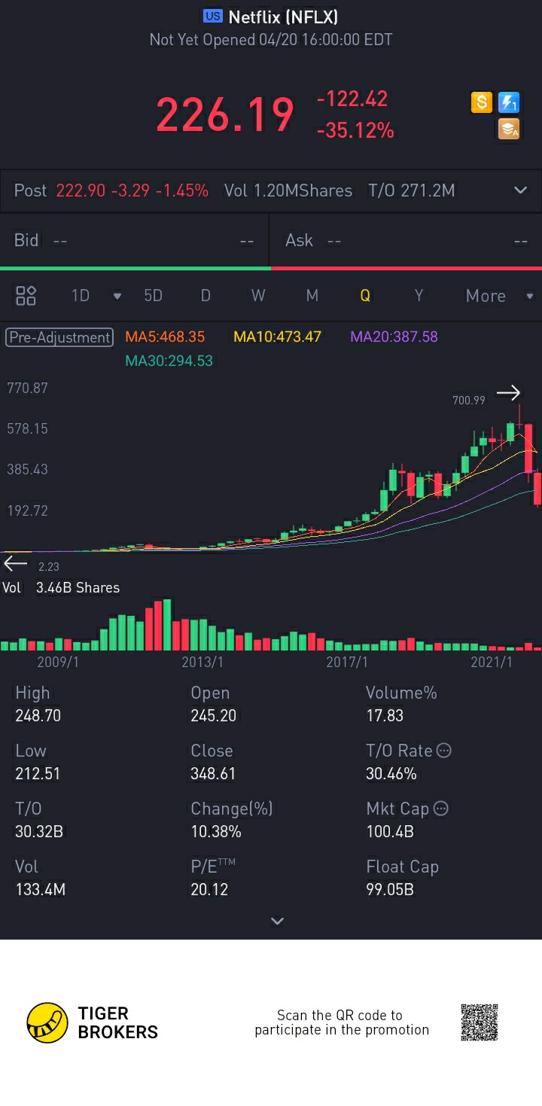Tap the US market flag badge

[213, 16]
